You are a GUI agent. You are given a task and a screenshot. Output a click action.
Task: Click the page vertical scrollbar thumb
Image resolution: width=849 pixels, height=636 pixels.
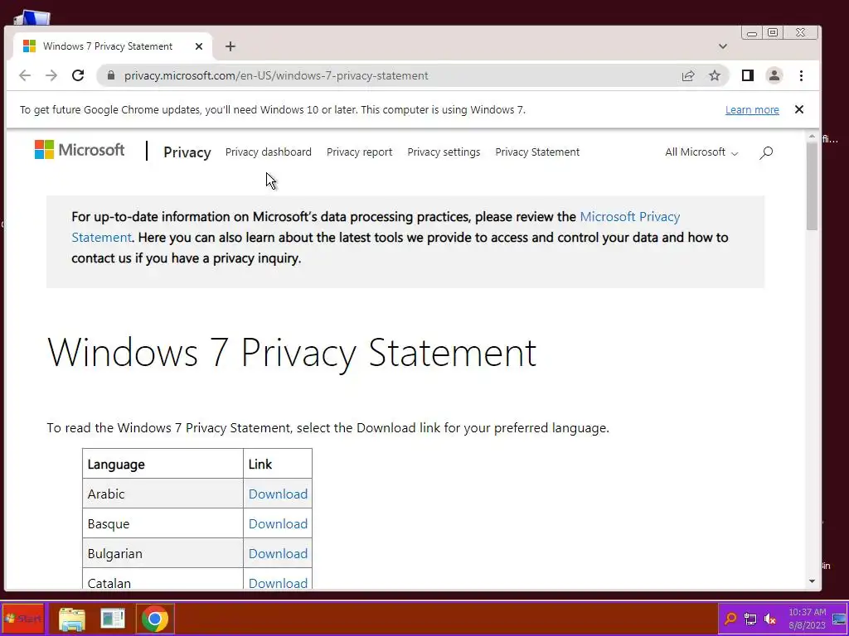tap(812, 186)
